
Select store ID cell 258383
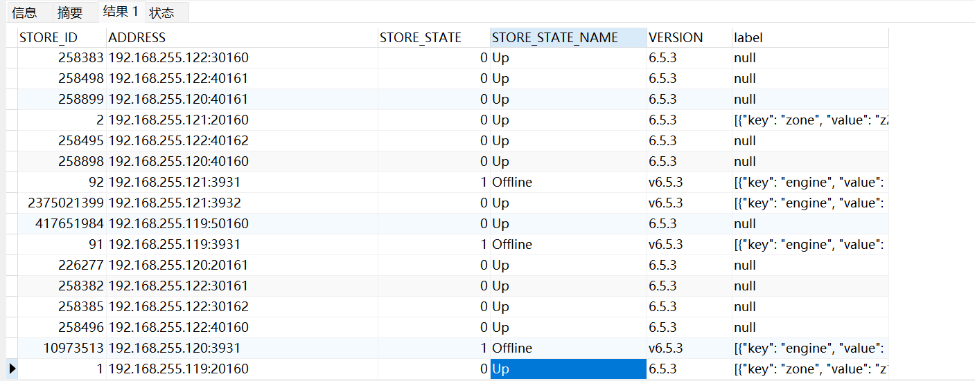coord(81,57)
